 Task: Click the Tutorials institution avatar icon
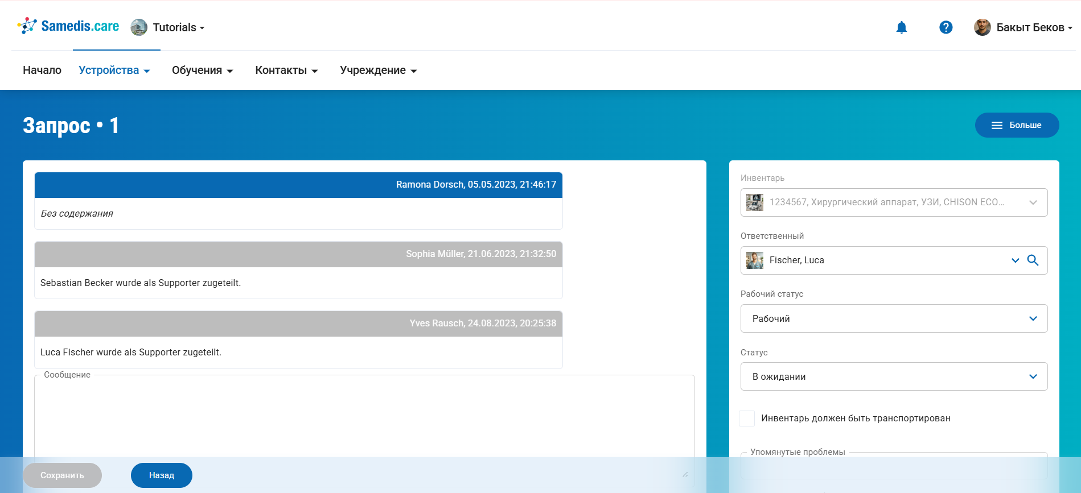(139, 27)
